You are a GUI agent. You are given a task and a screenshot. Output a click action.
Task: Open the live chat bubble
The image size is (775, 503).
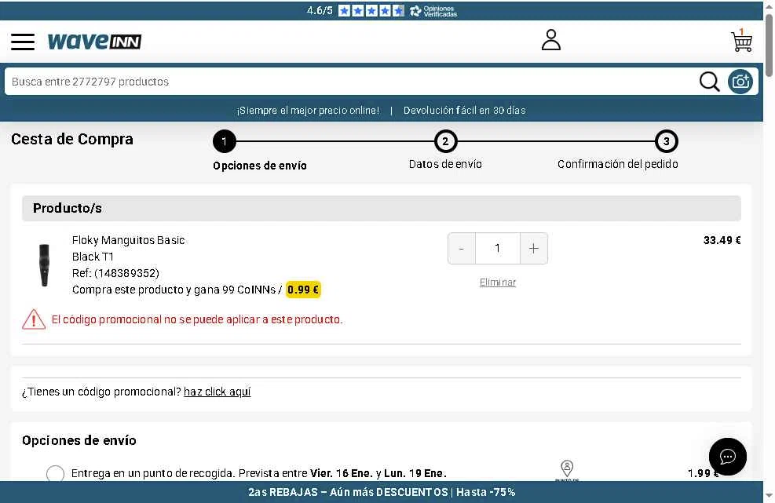(728, 457)
